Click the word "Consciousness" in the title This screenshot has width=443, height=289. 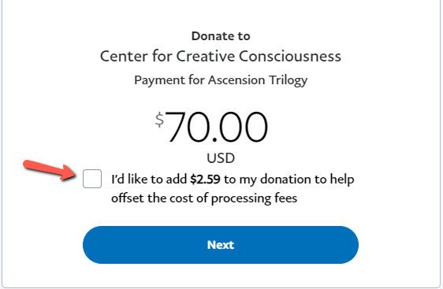(x=290, y=56)
